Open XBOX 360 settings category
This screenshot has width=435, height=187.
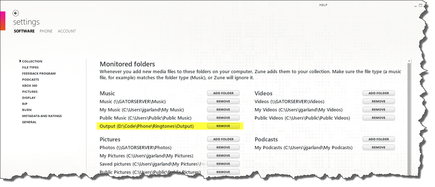pos(29,86)
